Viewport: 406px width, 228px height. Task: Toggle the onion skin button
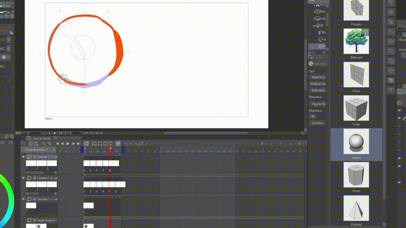(118, 144)
